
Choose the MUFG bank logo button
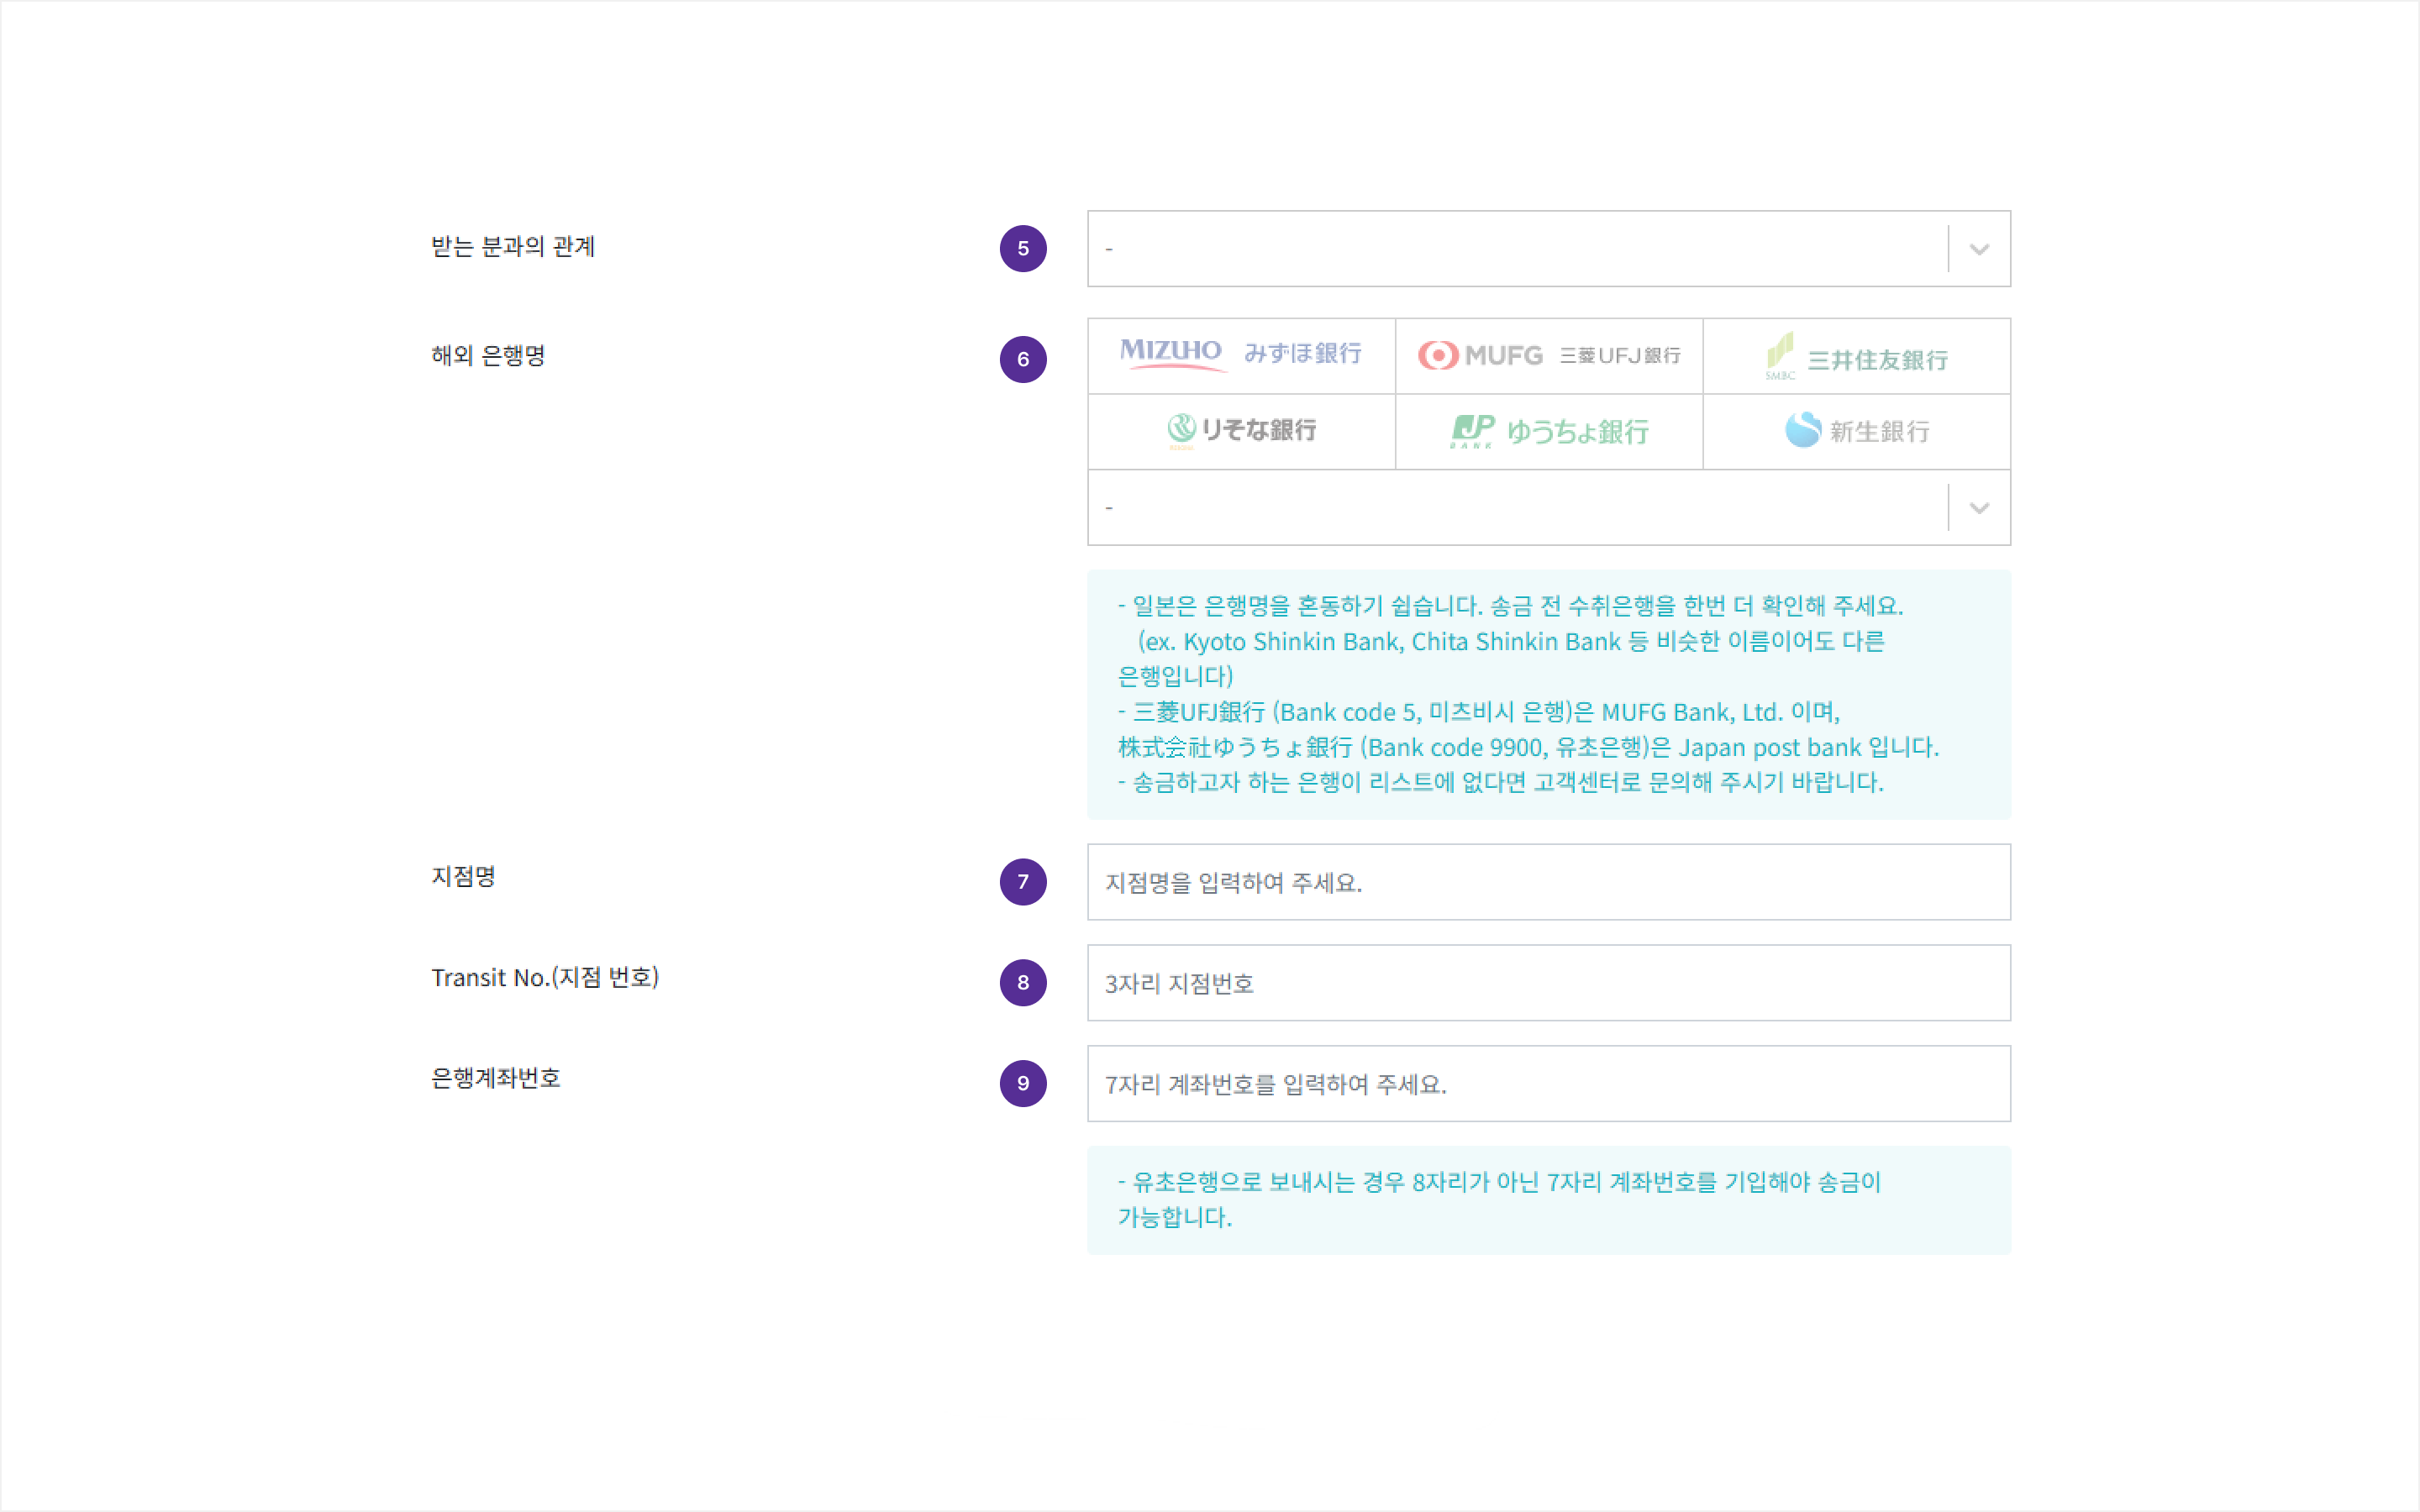(x=1549, y=356)
